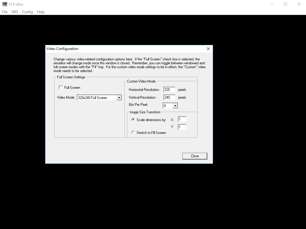Close Video Configuration dialog with X
The image size is (306, 229).
click(x=208, y=49)
